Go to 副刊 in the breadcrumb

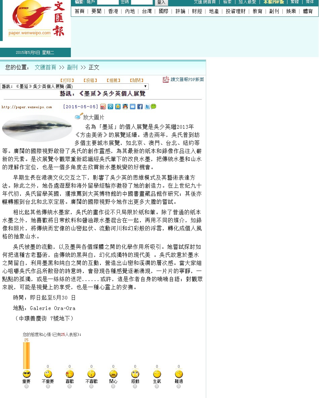[72, 67]
